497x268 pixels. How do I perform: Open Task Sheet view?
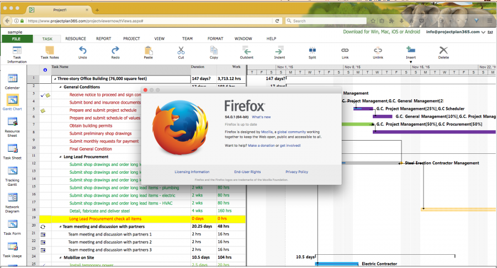pos(12,152)
